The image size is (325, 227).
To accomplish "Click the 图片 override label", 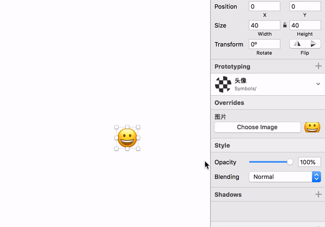I will (x=220, y=117).
